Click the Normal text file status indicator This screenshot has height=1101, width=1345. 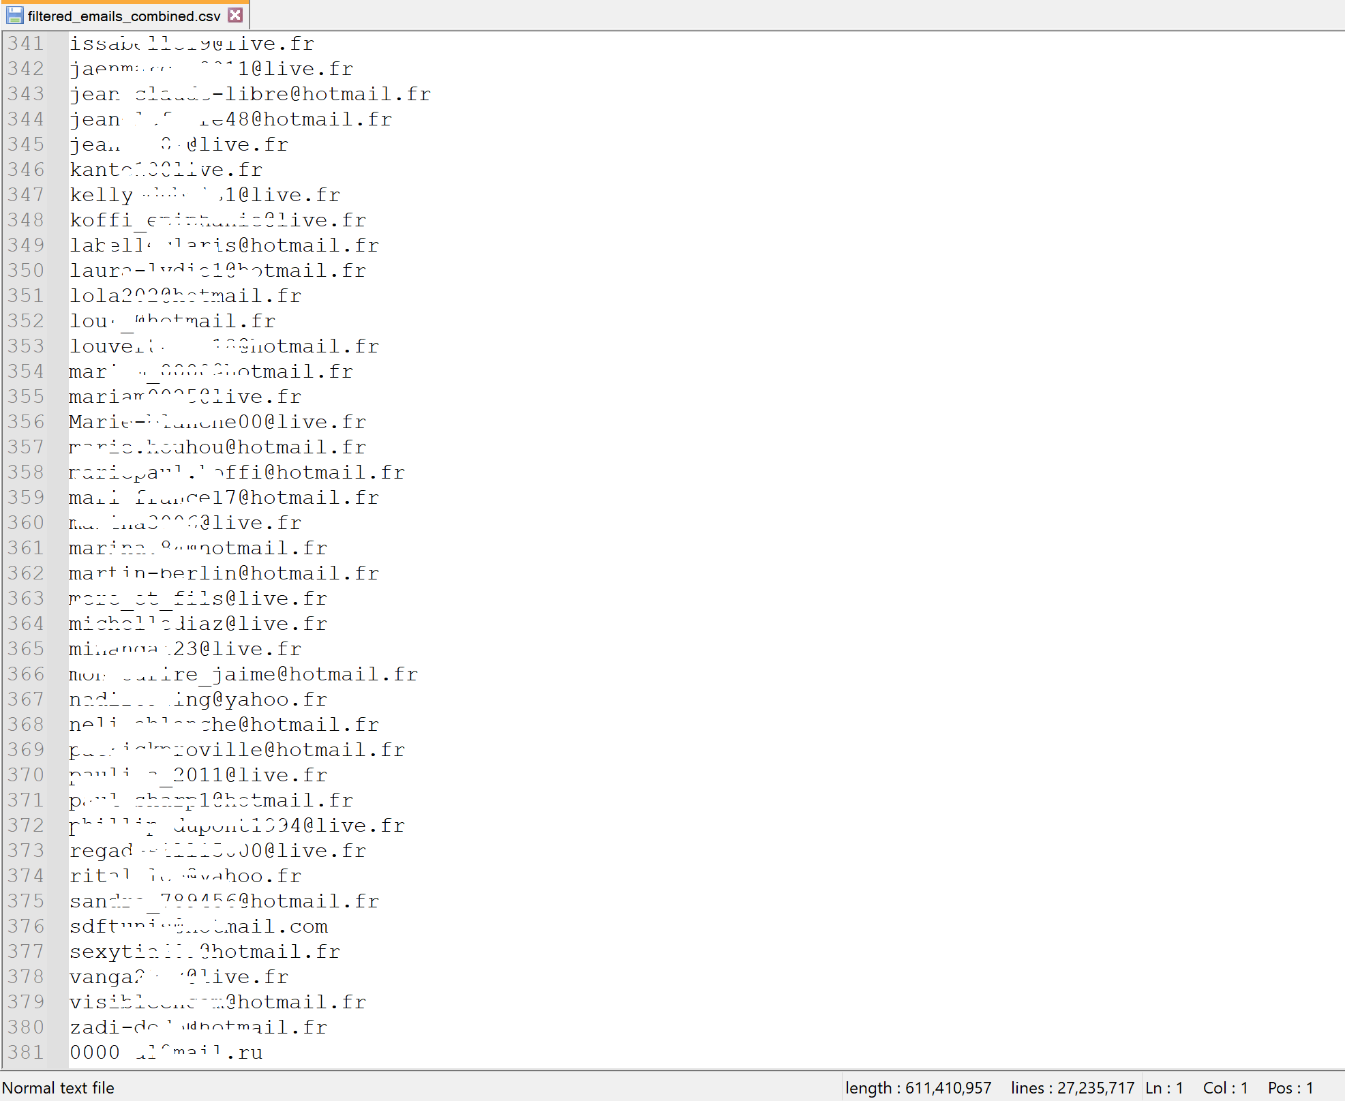[x=59, y=1087]
